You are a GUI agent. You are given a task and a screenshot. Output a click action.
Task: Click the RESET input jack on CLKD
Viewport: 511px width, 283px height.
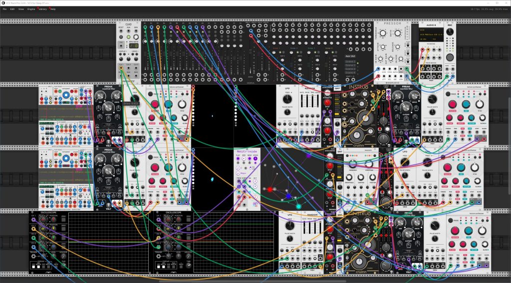[121, 31]
